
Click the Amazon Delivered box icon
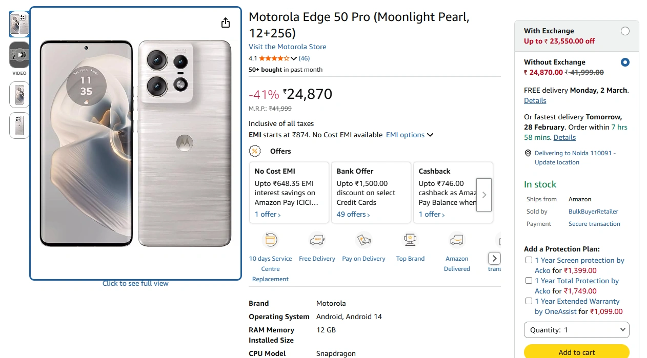pyautogui.click(x=456, y=239)
